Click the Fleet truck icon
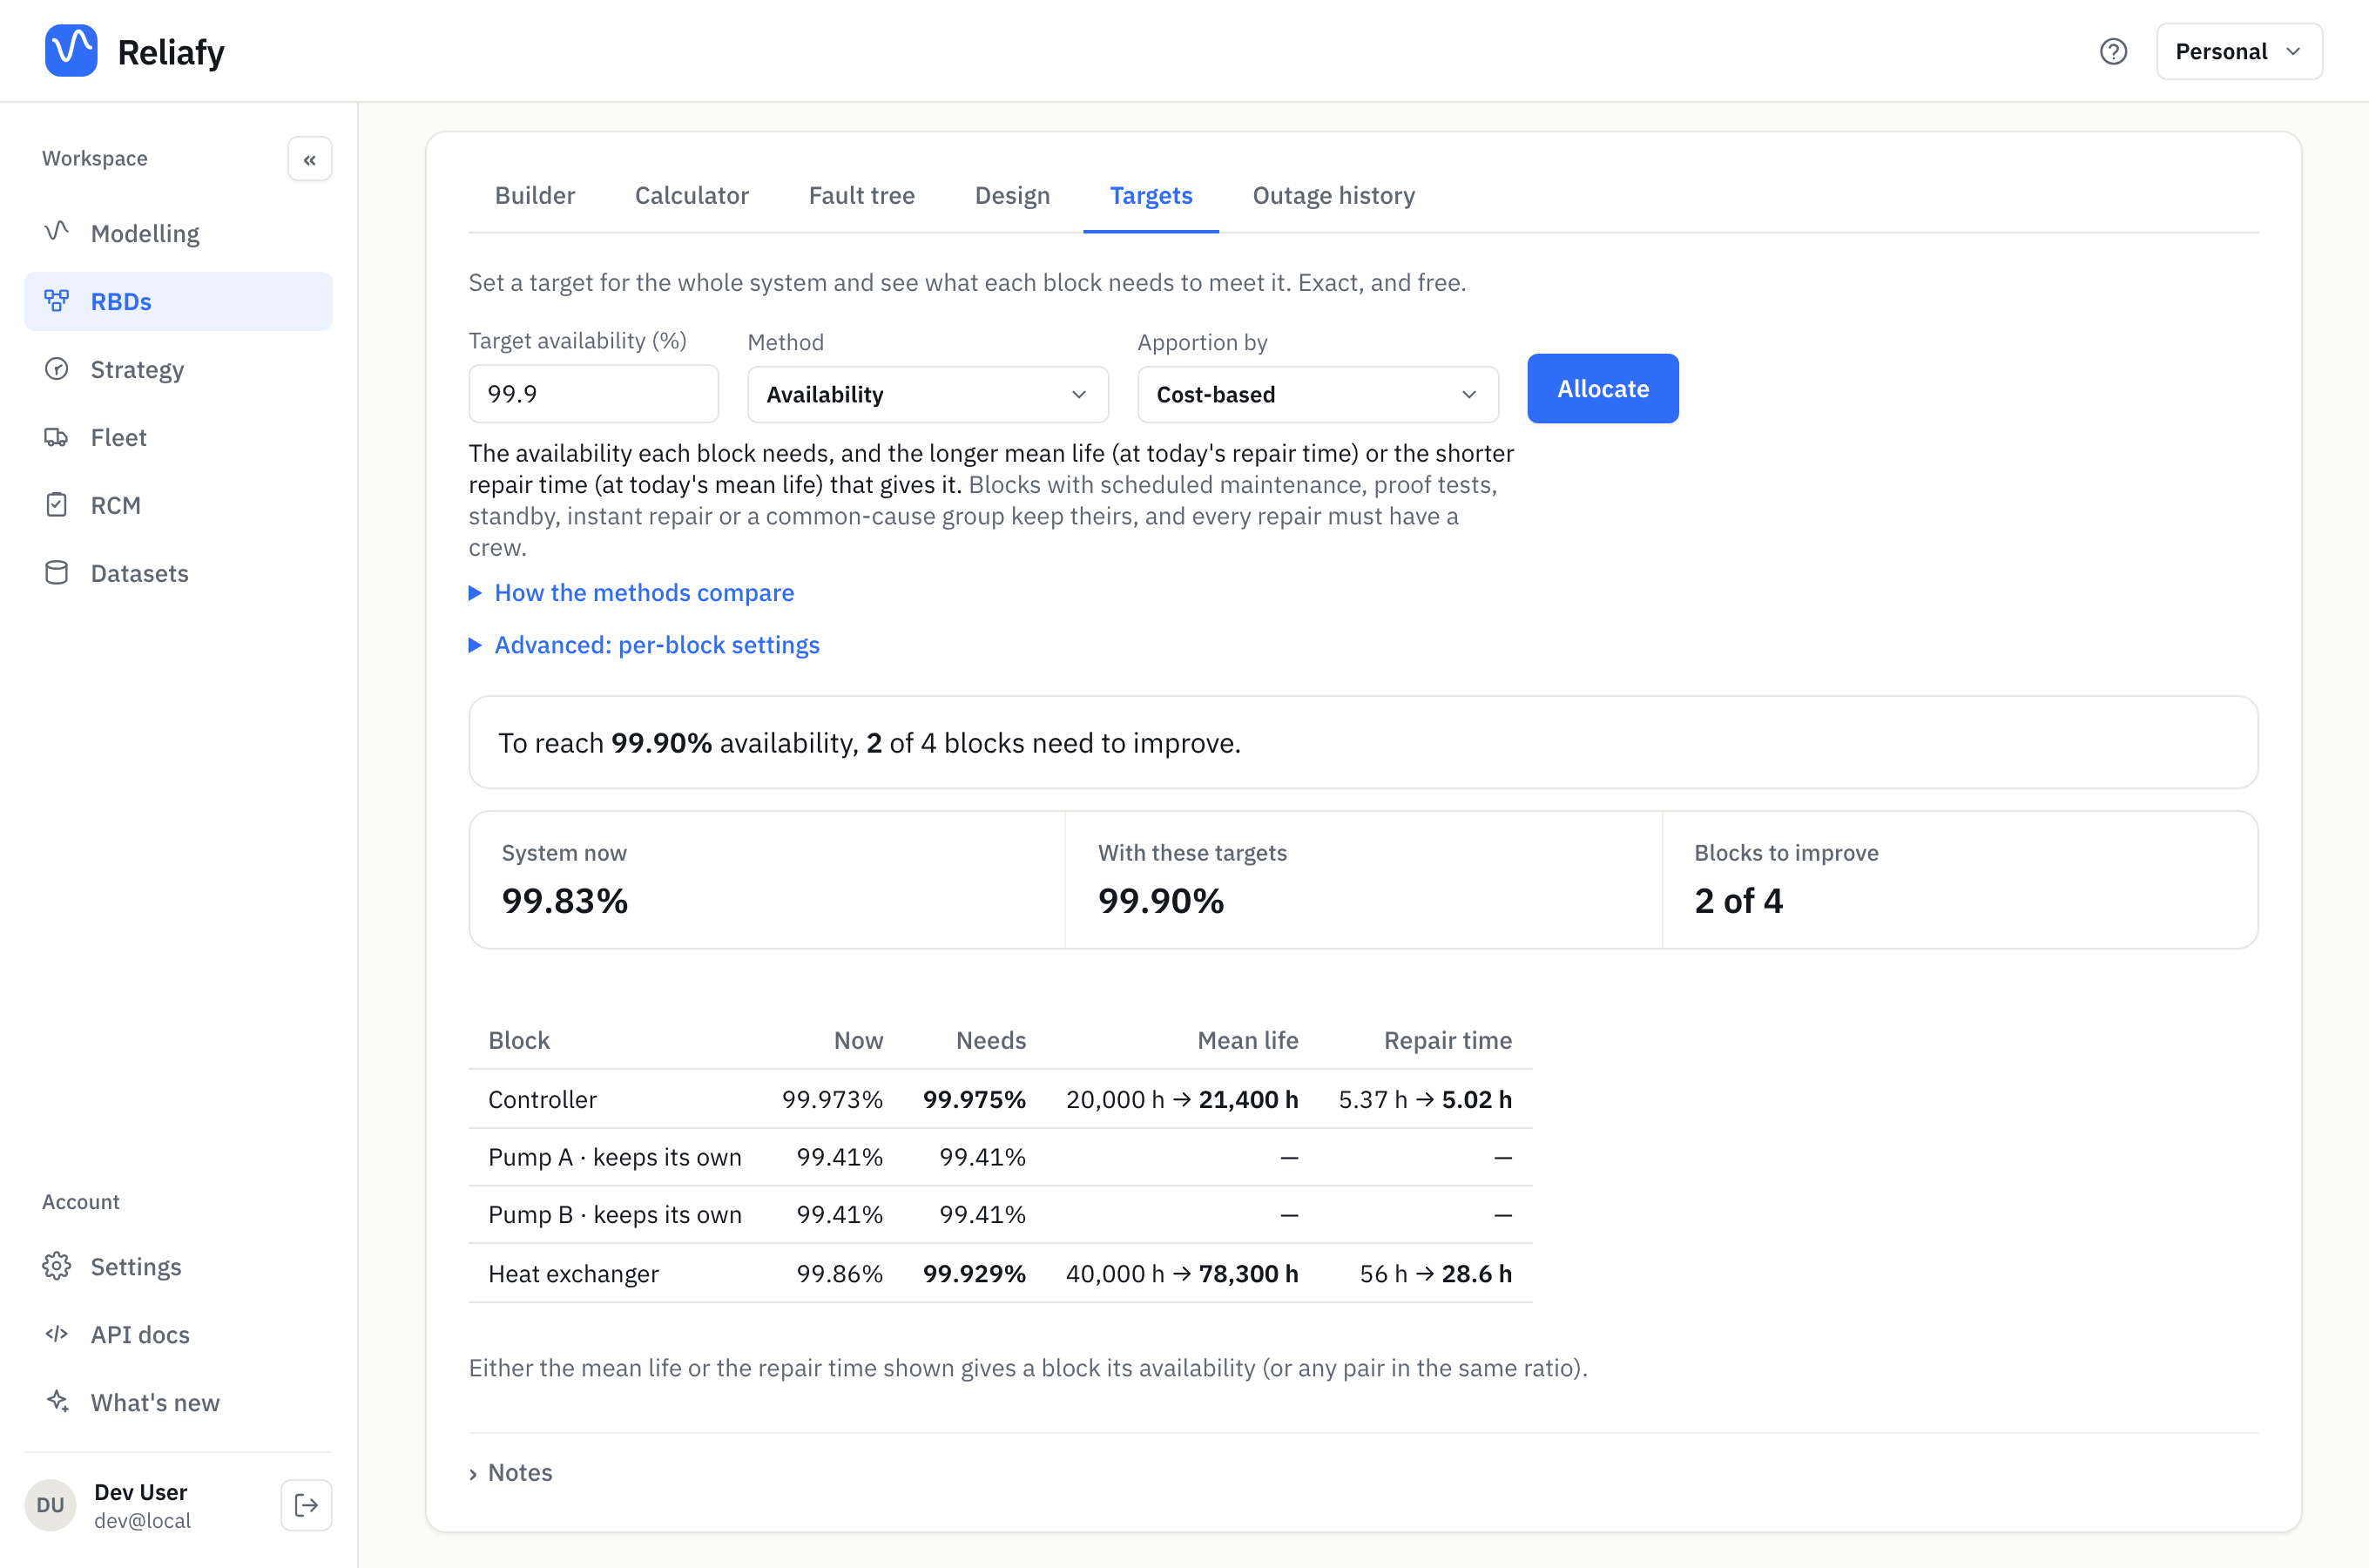The width and height of the screenshot is (2369, 1568). coord(57,436)
